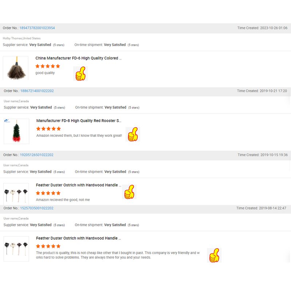Open Manufacturer FD-8 High Quality Red Rooster product
Image resolution: width=291 pixels, height=291 pixels.
point(79,121)
